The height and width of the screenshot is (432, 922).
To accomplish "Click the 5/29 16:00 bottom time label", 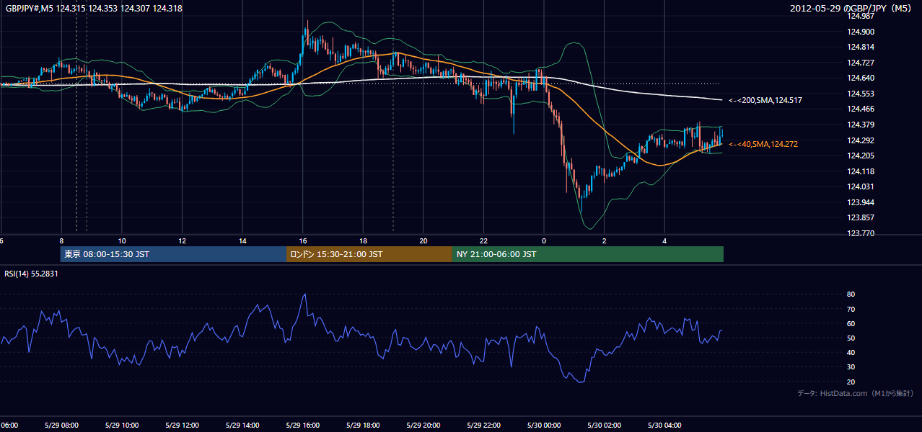I will coord(303,426).
